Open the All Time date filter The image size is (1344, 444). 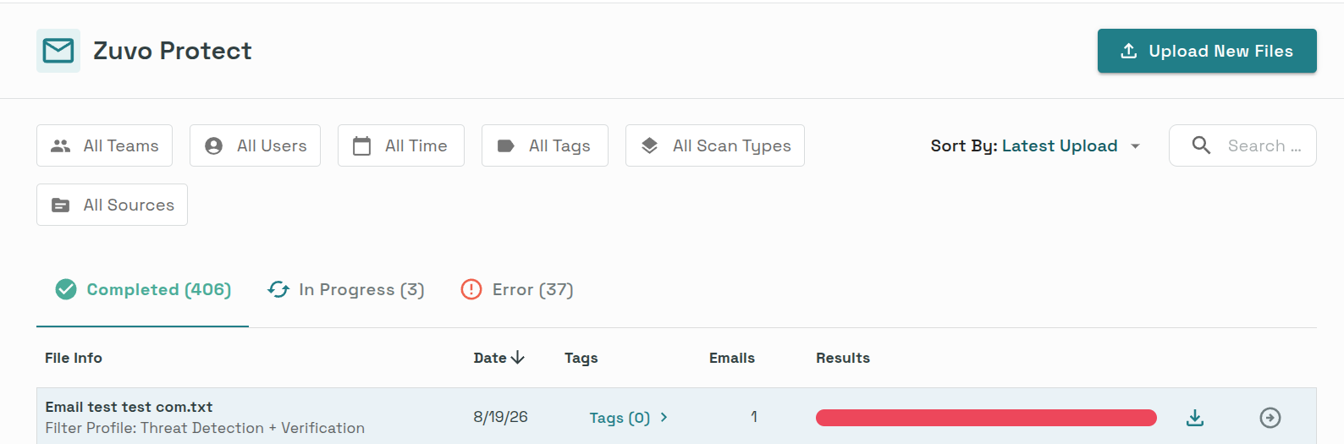[401, 145]
